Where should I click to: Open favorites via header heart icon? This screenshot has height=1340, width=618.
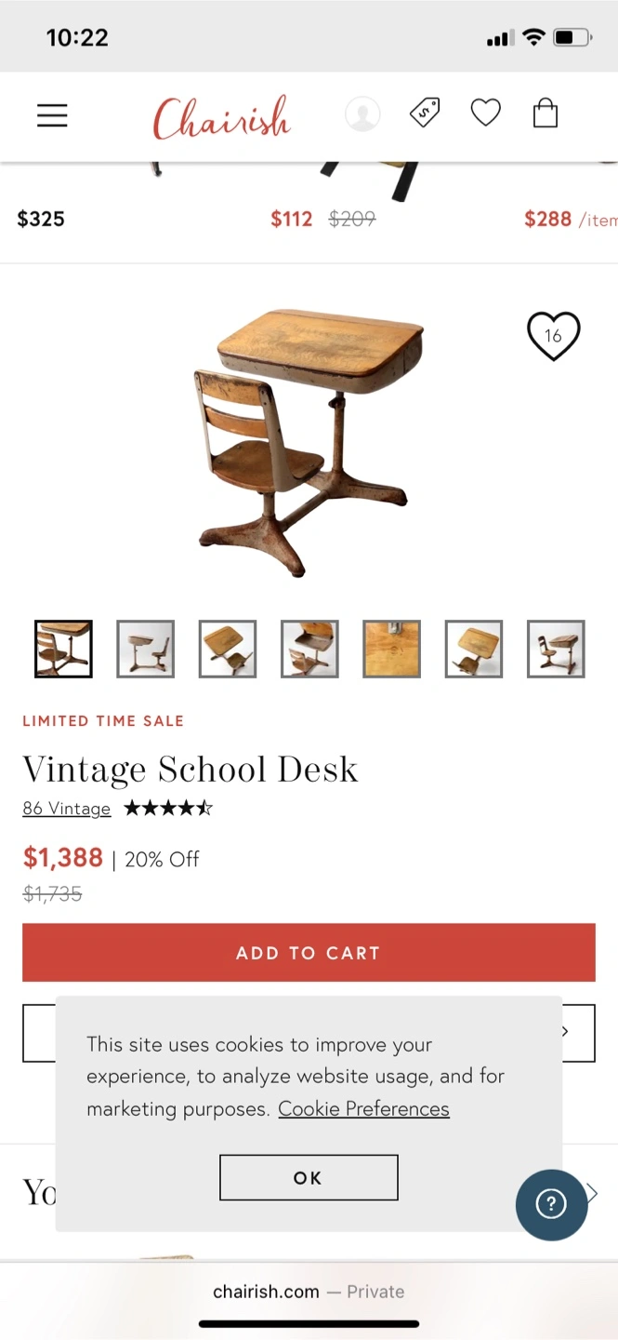[485, 114]
